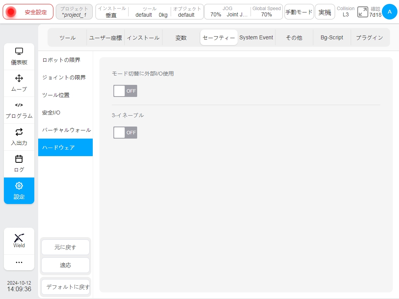The width and height of the screenshot is (399, 299).
Task: Show more sidebar items via three dots
Action: click(x=19, y=262)
